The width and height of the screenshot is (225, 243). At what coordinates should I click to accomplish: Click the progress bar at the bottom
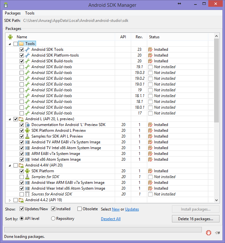click(103, 230)
